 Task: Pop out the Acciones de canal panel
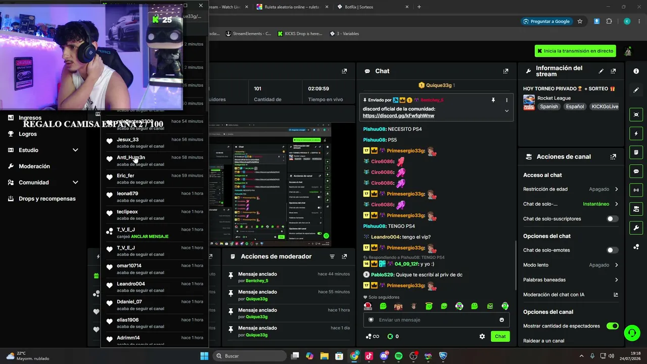[x=613, y=157]
